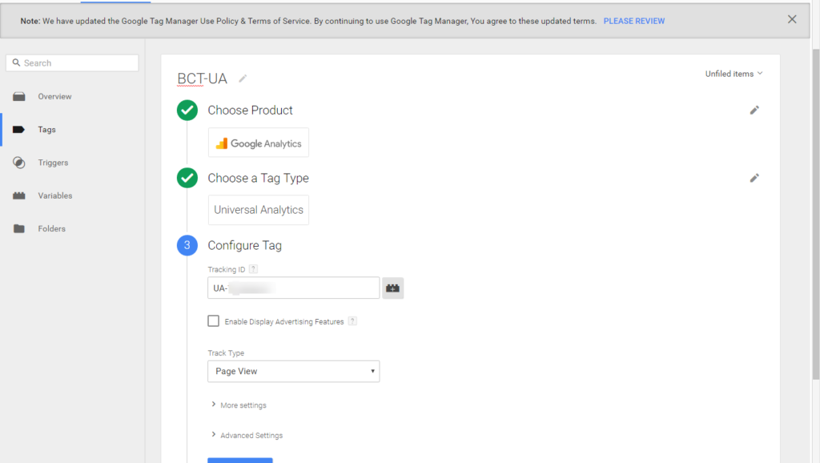Click inside the Search field

click(x=72, y=62)
